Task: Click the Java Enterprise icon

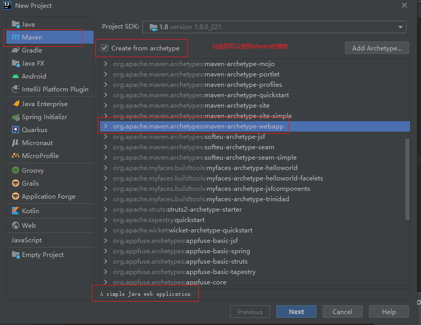Action: click(16, 103)
